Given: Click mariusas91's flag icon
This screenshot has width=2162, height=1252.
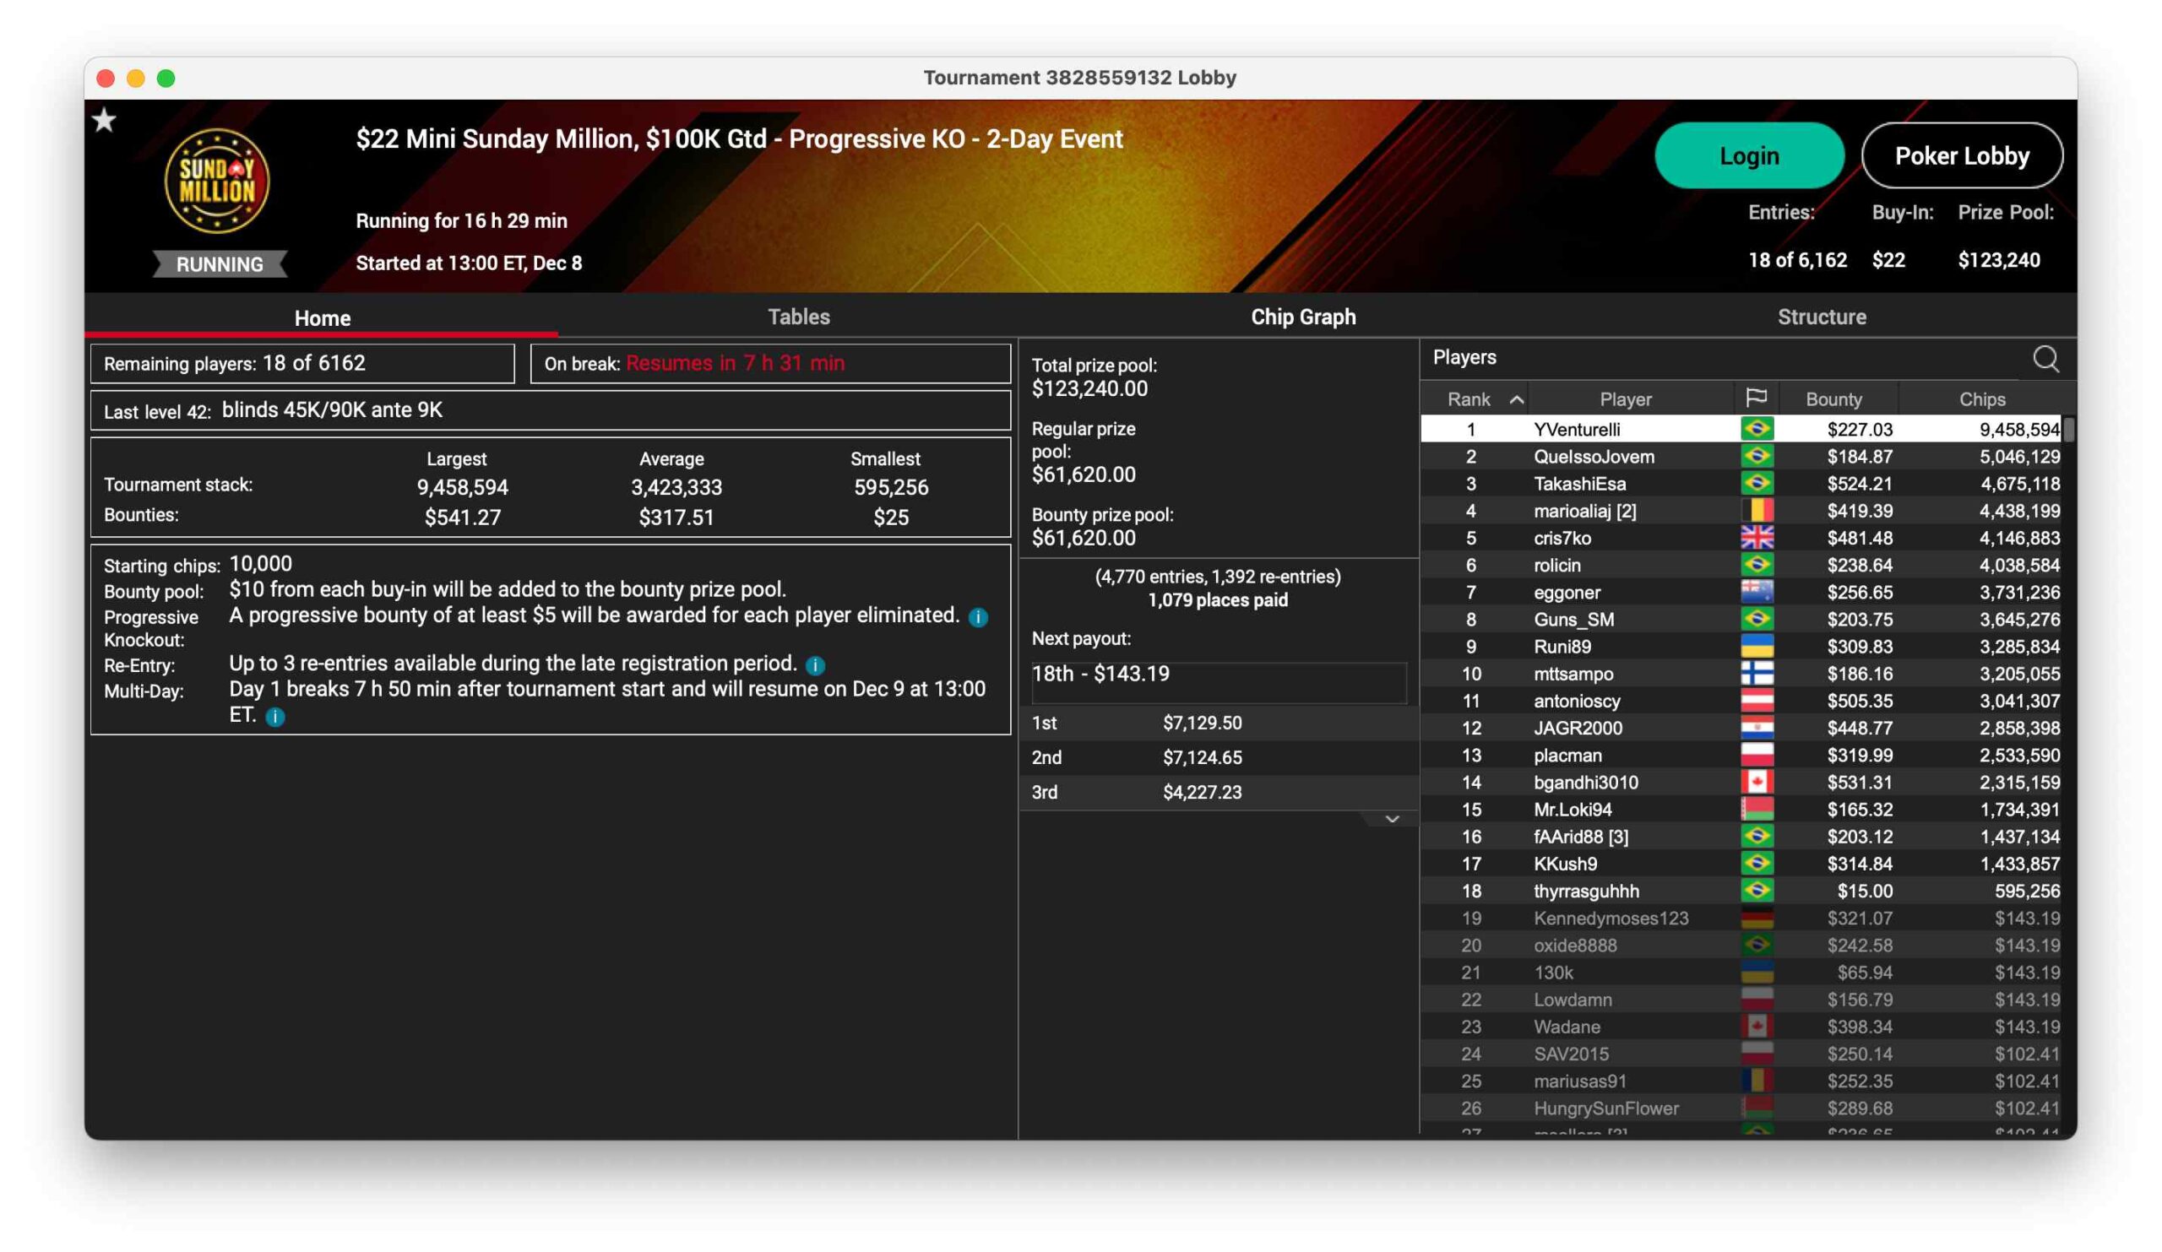Looking at the screenshot, I should point(1757,1081).
